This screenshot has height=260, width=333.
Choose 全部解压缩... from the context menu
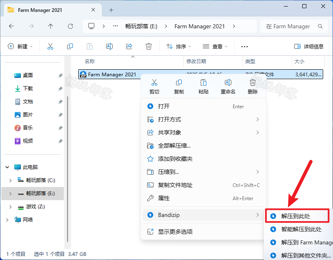[x=204, y=146]
